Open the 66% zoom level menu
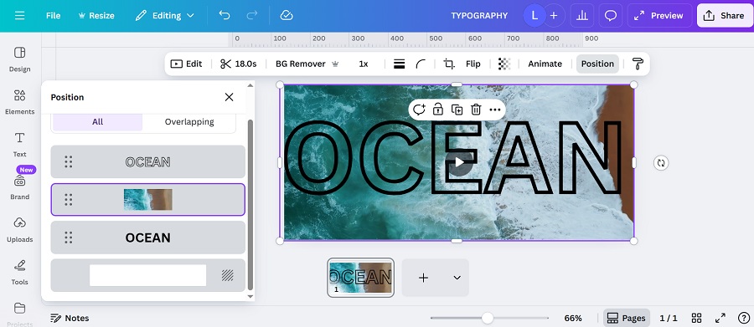754x327 pixels. coord(573,318)
